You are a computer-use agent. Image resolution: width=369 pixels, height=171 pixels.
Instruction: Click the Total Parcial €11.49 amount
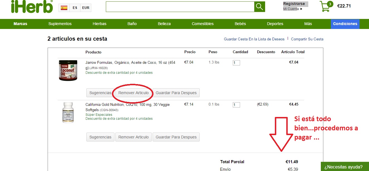[292, 162]
